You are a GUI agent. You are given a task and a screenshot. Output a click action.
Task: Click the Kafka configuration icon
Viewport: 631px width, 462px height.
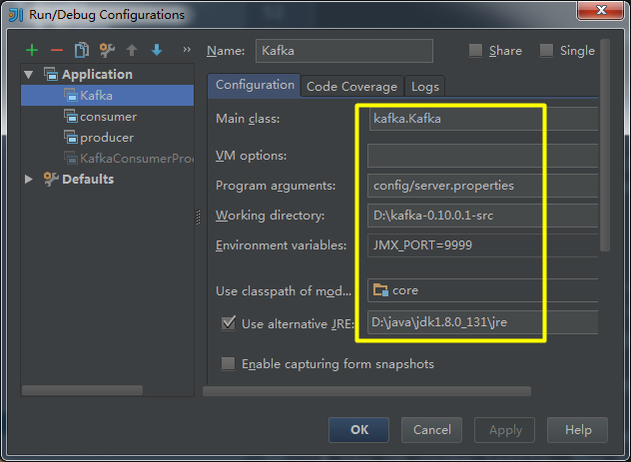(x=71, y=95)
